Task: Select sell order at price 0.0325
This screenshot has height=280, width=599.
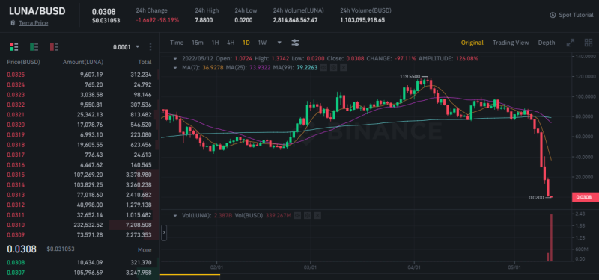Action: [x=79, y=74]
